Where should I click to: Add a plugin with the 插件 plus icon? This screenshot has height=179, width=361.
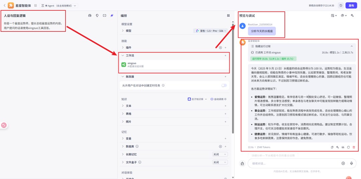tap(225, 48)
